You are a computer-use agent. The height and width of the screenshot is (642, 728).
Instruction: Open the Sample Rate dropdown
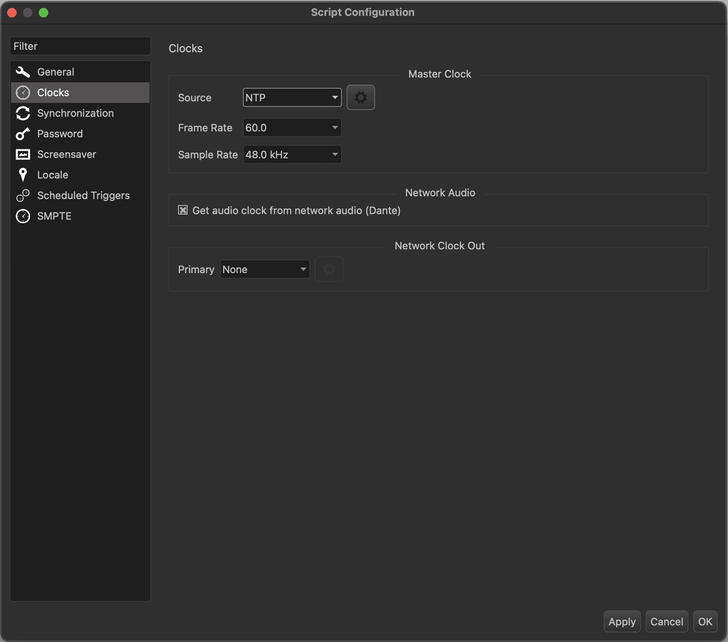[292, 154]
